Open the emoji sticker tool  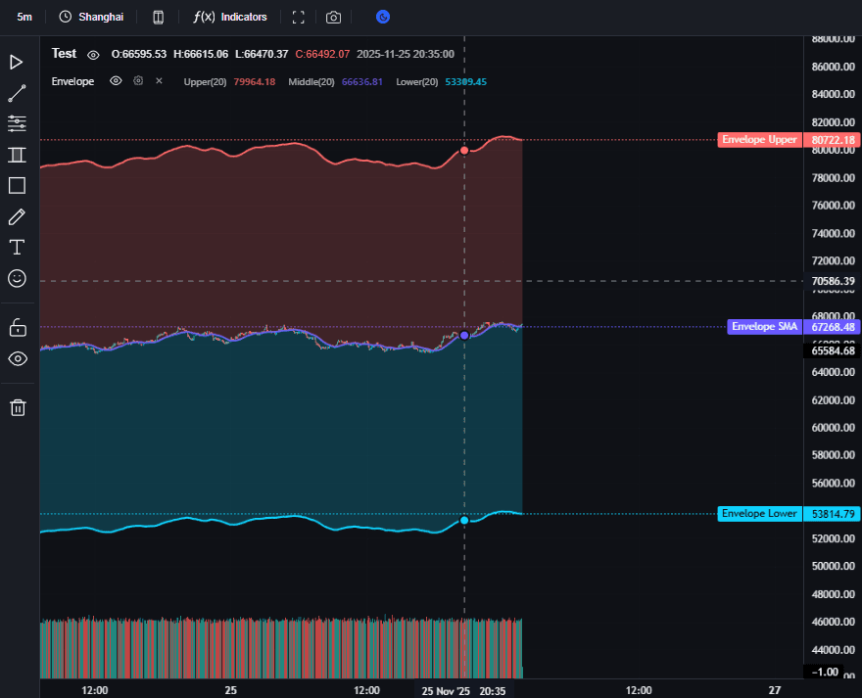pyautogui.click(x=17, y=278)
